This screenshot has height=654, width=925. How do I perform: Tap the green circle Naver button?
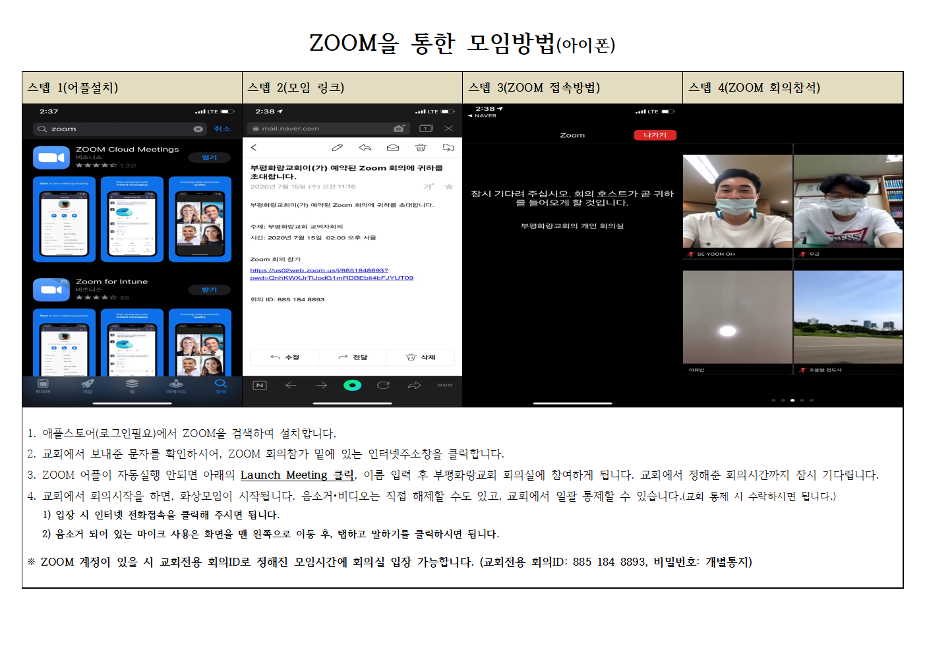353,385
